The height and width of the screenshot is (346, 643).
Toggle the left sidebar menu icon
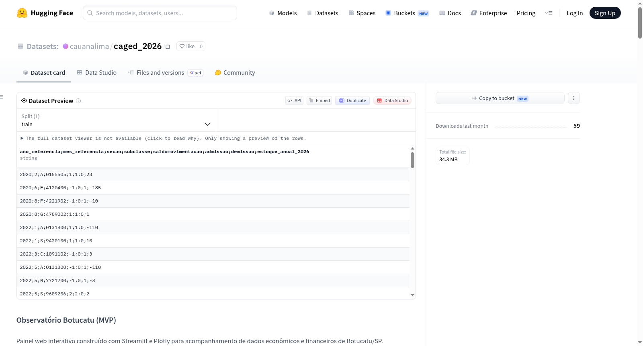(x=2, y=97)
